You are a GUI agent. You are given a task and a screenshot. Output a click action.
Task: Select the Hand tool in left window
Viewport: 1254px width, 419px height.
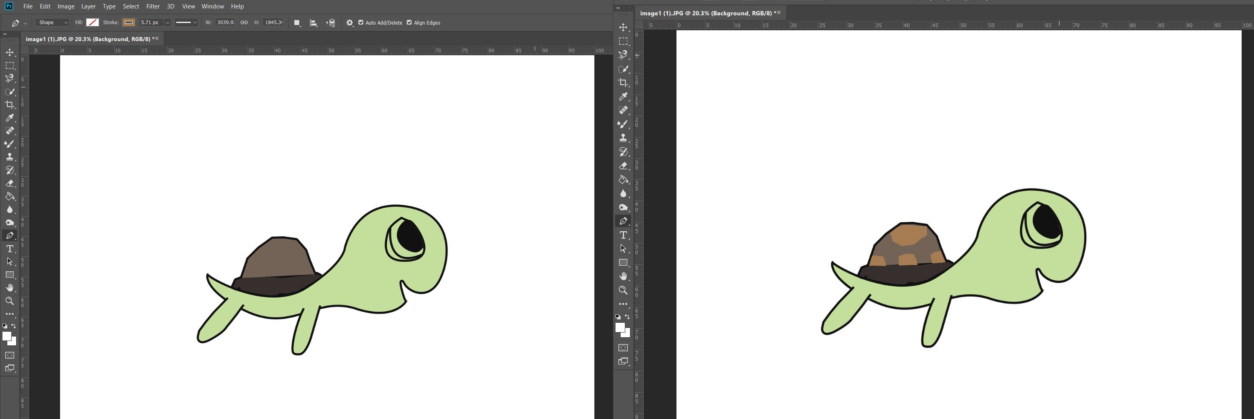click(x=10, y=288)
